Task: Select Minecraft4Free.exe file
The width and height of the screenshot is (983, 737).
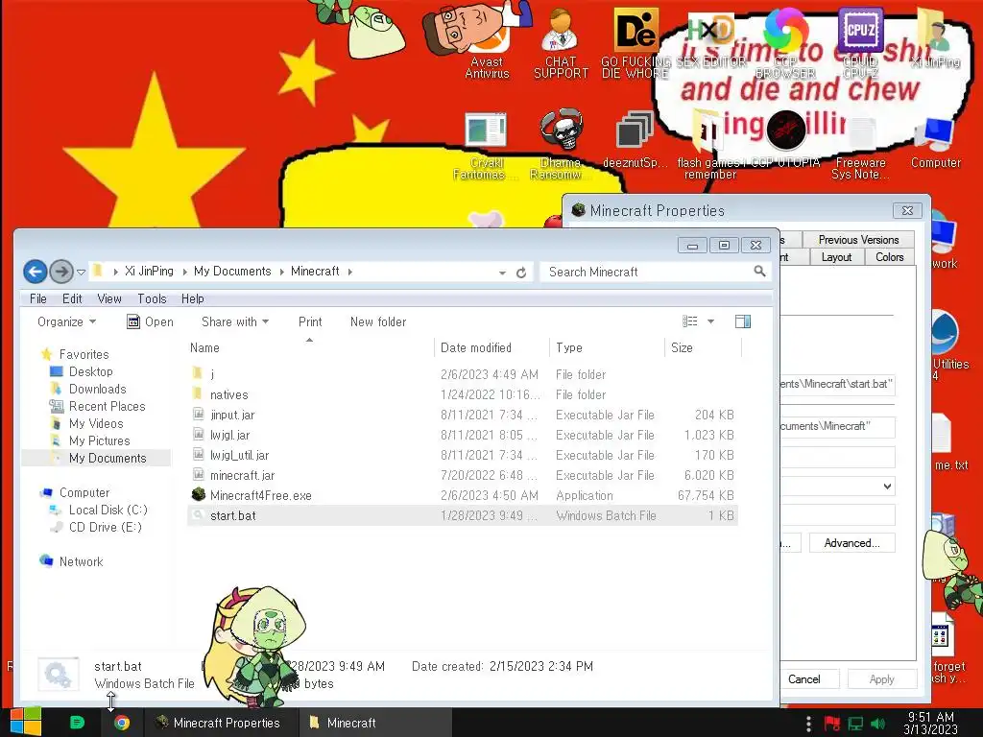Action: [462, 495]
